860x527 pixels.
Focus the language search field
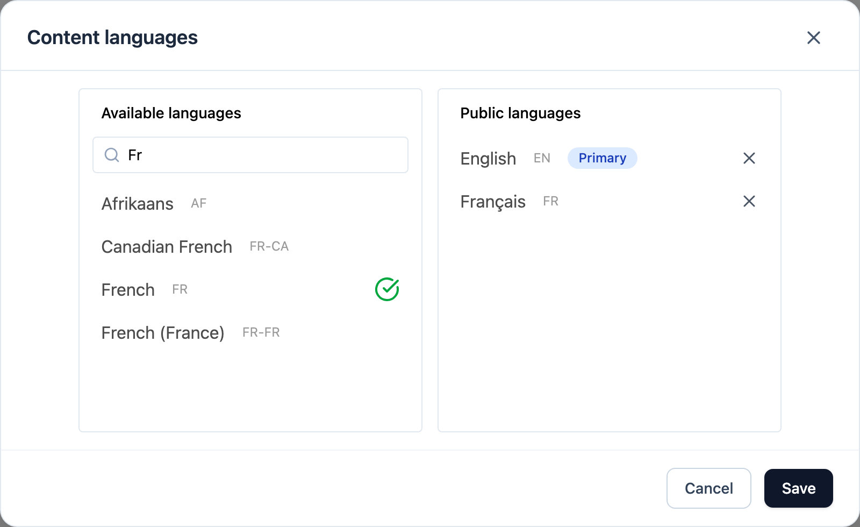click(250, 155)
